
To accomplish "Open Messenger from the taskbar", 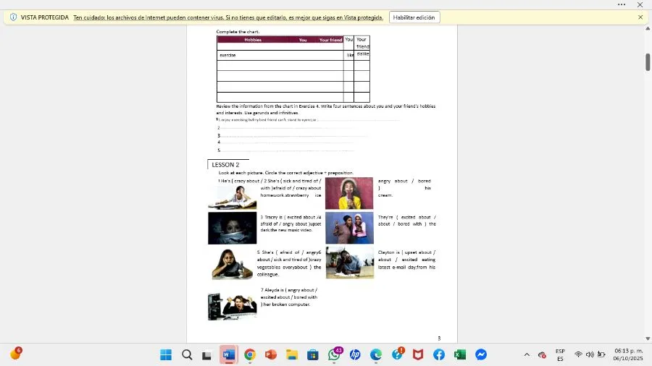I will pyautogui.click(x=481, y=355).
